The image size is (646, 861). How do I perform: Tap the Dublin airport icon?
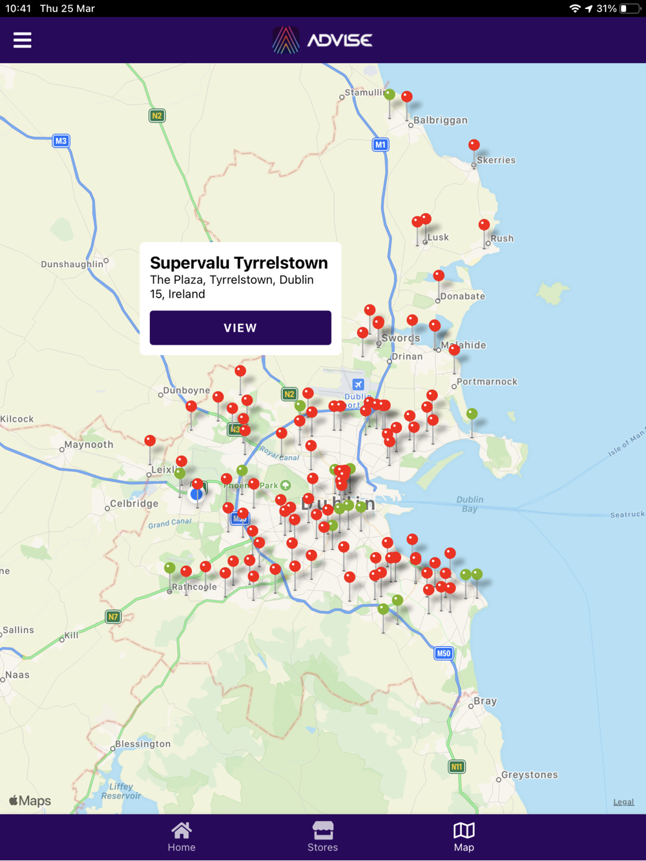(x=358, y=385)
